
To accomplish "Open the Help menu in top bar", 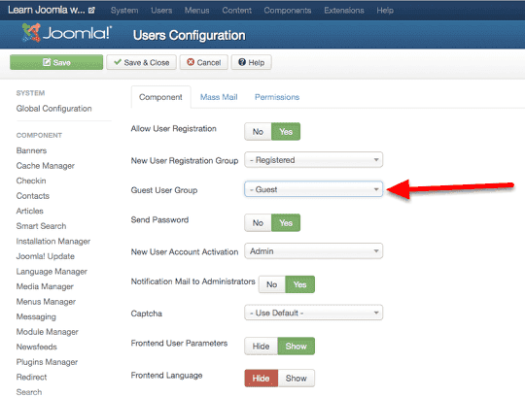I will (385, 11).
